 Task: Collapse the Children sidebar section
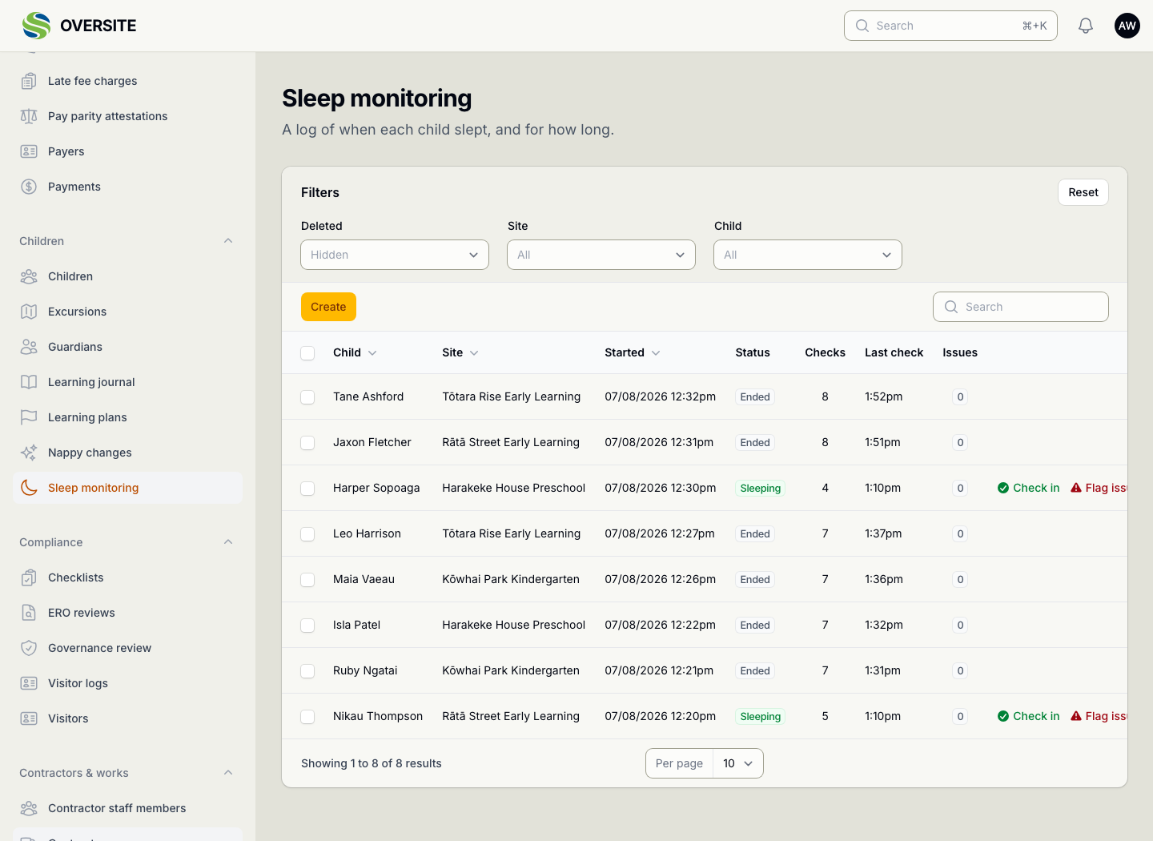tap(228, 241)
